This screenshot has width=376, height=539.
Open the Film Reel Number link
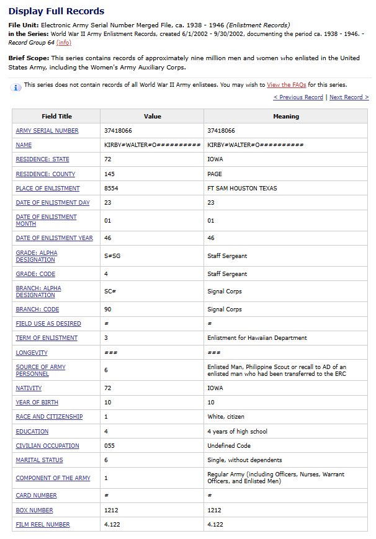point(43,525)
